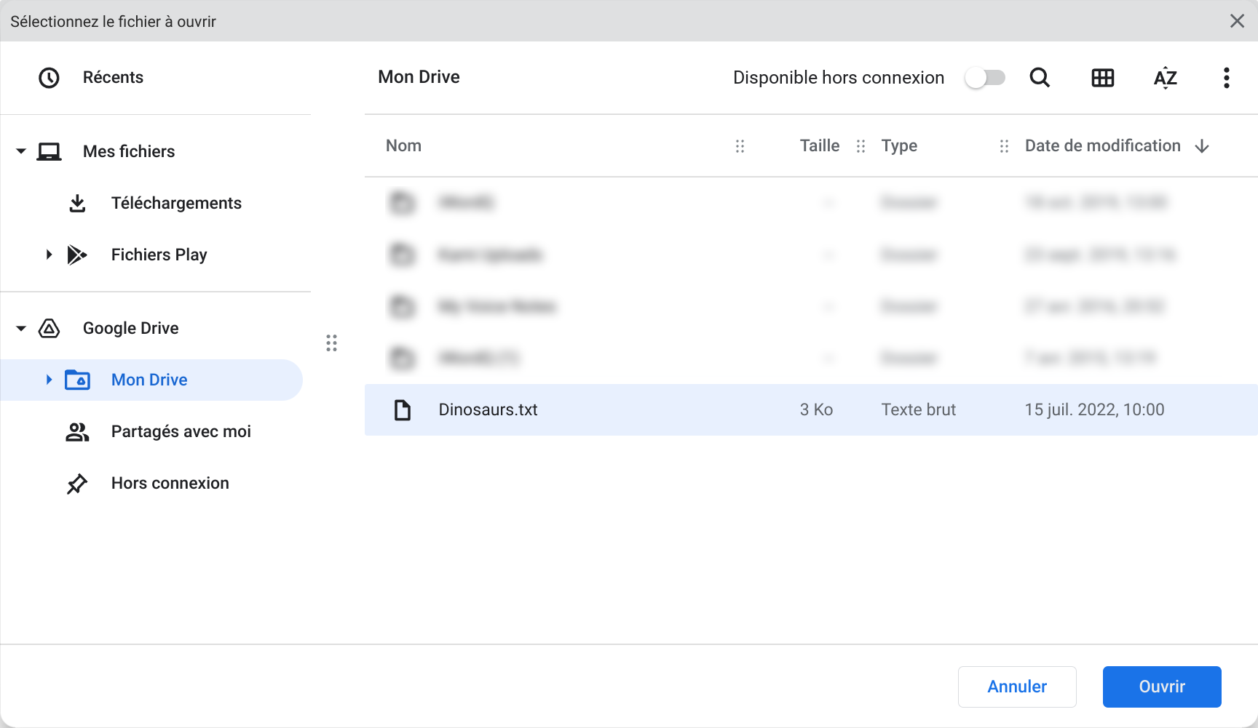Select Mes fichiers in sidebar
Screen dimensions: 1258x728
click(129, 151)
